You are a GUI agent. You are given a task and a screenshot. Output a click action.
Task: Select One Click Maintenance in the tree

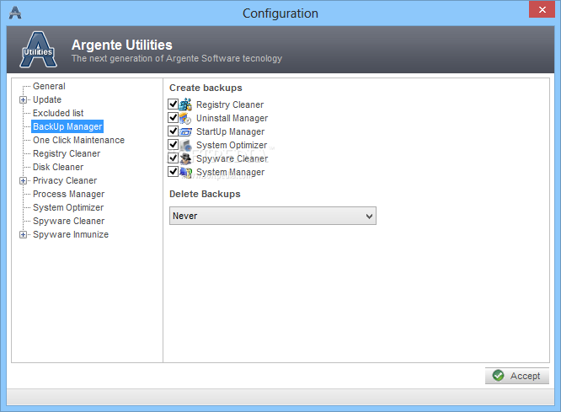[78, 140]
